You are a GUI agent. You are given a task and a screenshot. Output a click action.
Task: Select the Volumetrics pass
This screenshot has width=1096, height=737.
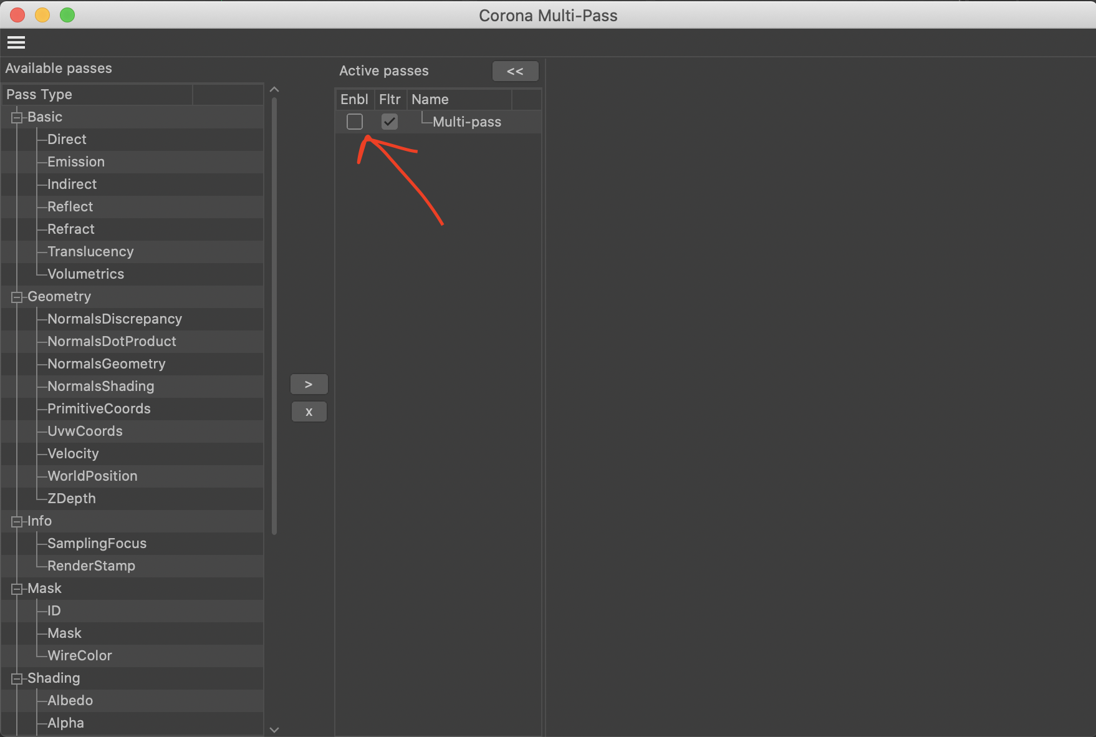tap(85, 274)
